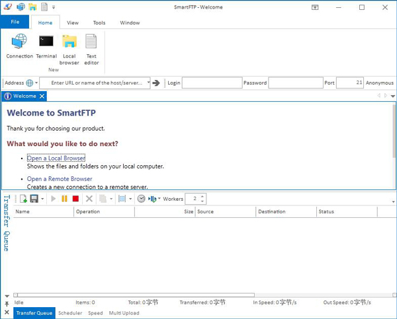Sort queue by Name column

click(43, 211)
